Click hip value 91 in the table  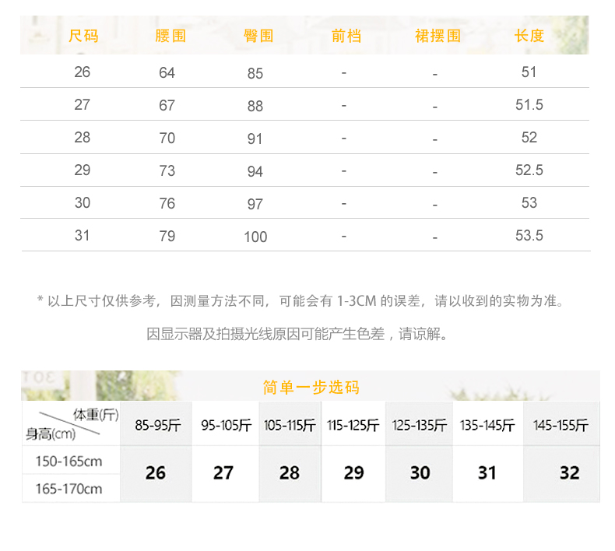255,139
